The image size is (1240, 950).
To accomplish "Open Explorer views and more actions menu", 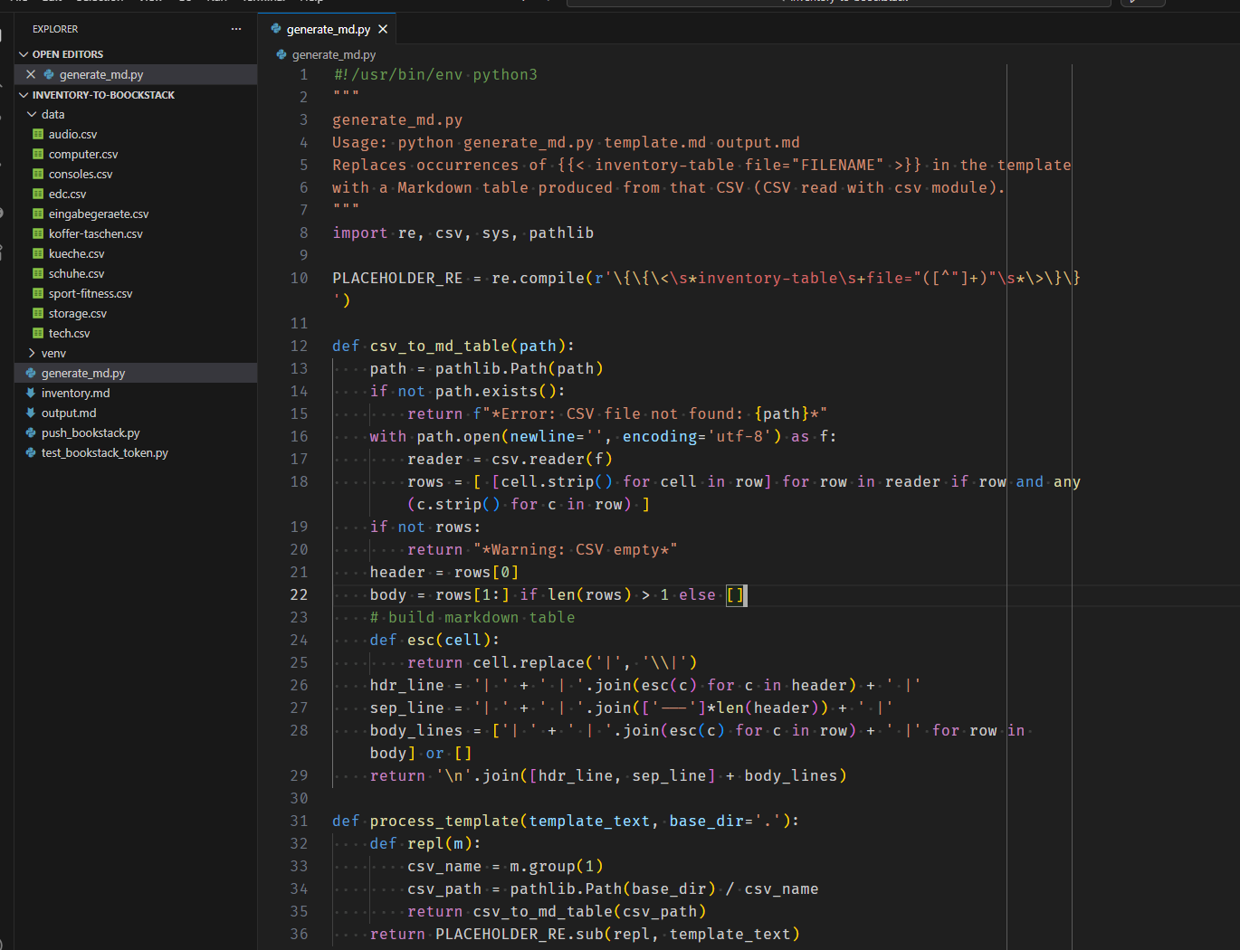I will coord(236,29).
